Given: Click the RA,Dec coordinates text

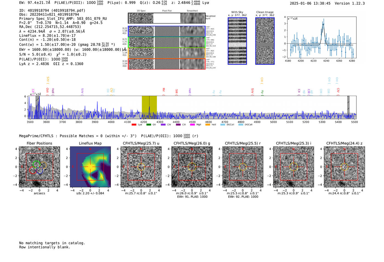Looking at the screenshot, I should coord(50,27).
